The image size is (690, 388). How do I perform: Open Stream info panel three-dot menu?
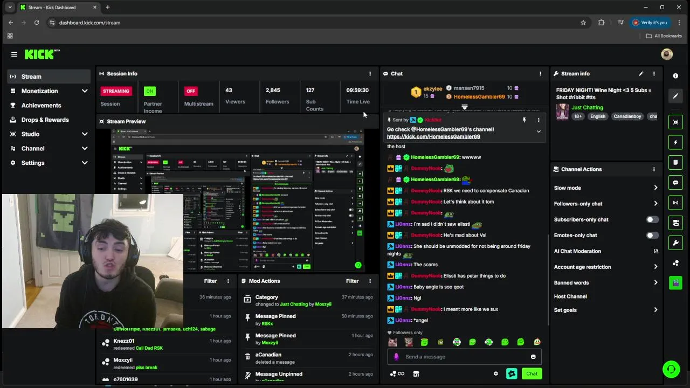tap(654, 74)
